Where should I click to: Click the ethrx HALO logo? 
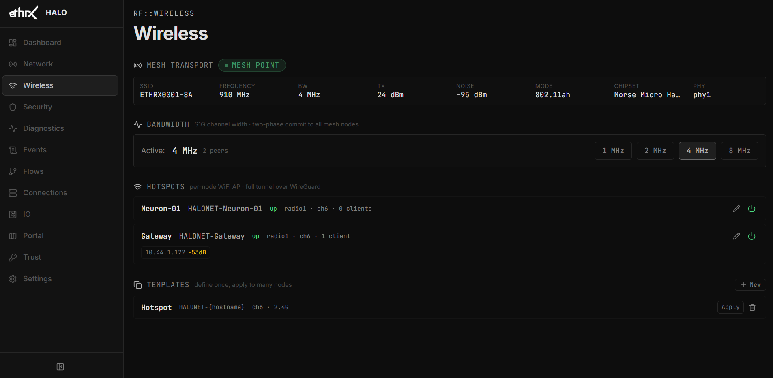(38, 13)
